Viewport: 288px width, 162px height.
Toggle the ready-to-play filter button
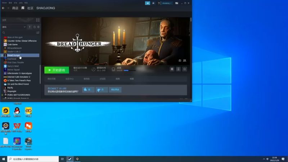(38, 27)
